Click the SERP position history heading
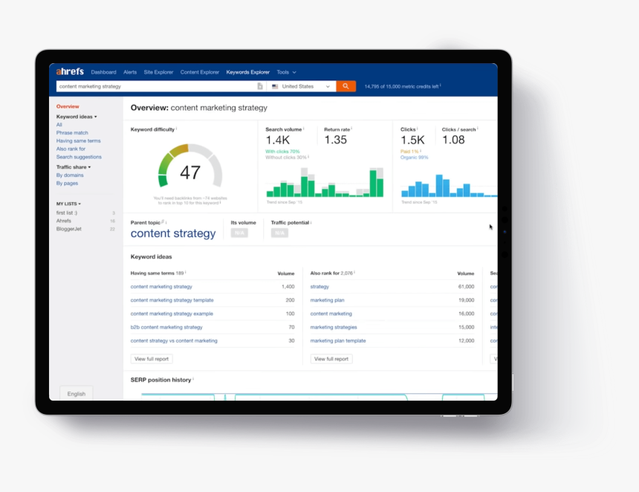Image resolution: width=639 pixels, height=492 pixels. pos(160,380)
